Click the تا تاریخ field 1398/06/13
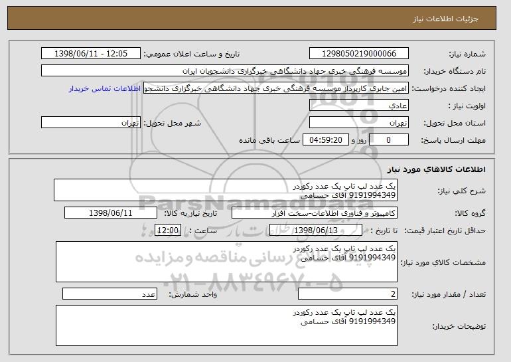Screen dimensions: 511x362 316,230
